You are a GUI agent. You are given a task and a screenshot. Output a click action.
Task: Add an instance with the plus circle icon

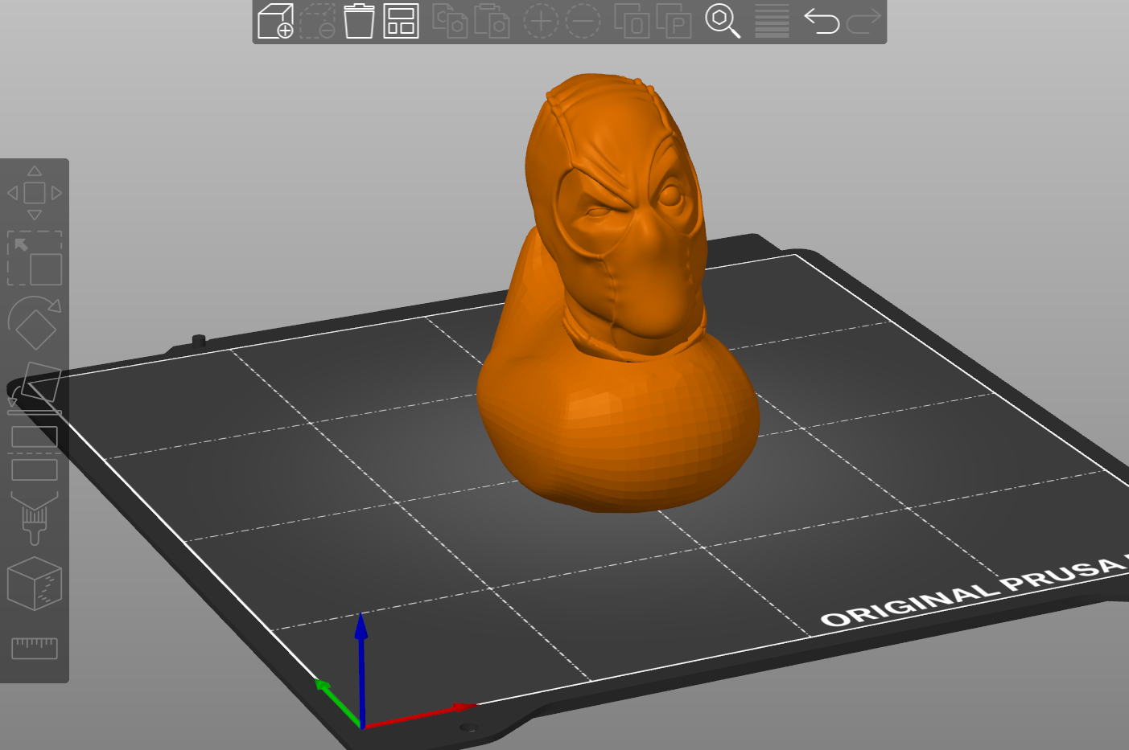click(x=541, y=21)
